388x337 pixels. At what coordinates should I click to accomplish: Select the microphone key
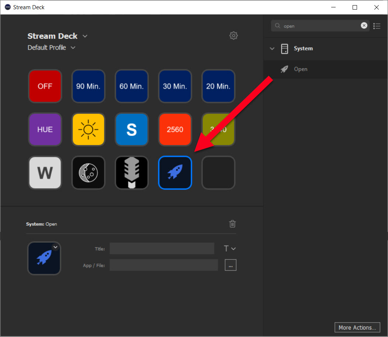tap(132, 173)
